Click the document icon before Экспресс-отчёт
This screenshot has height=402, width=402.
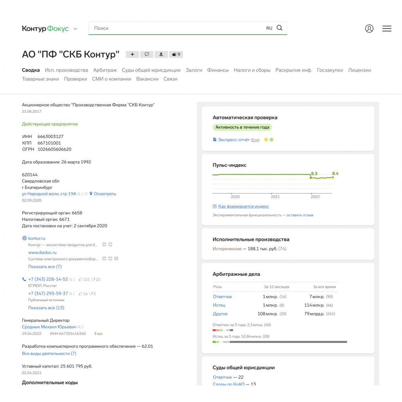215,140
